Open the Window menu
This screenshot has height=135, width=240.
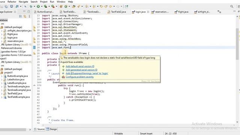(61, 1)
